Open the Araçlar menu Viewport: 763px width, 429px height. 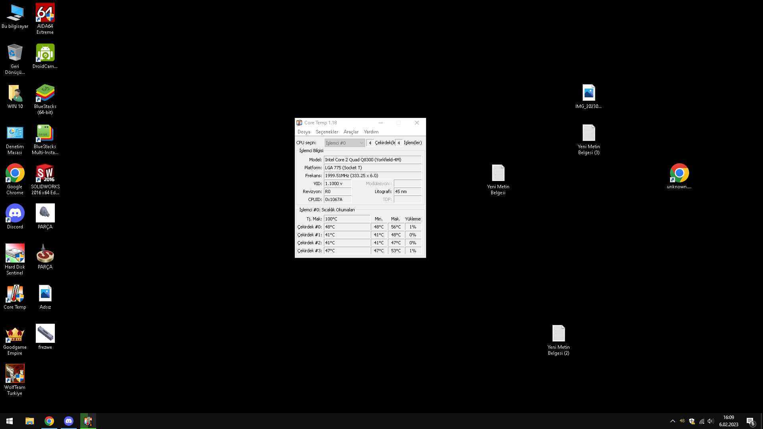(351, 132)
